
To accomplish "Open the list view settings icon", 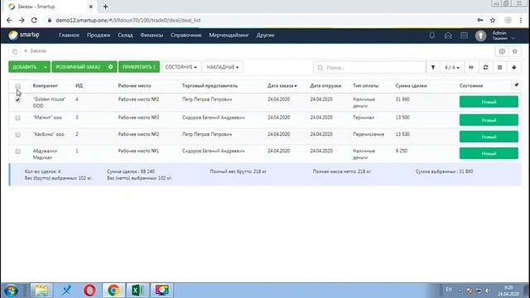I will click(499, 67).
